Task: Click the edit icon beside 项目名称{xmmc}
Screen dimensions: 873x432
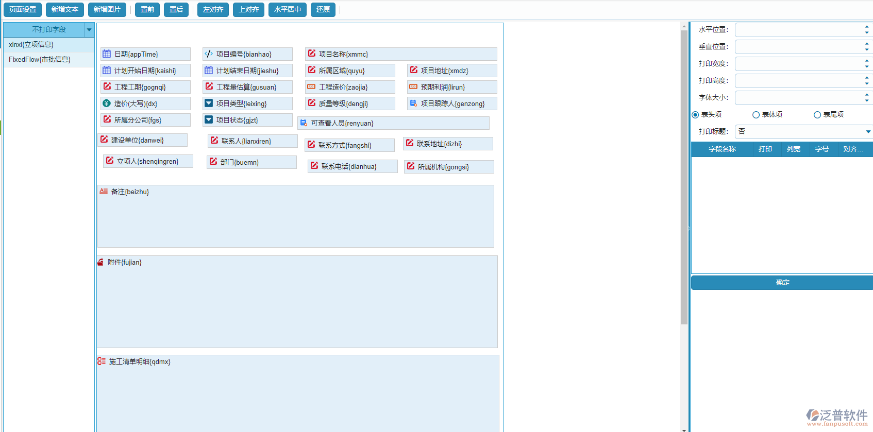Action: coord(312,53)
